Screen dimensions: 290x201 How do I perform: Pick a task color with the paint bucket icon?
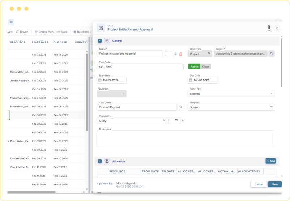point(175,54)
